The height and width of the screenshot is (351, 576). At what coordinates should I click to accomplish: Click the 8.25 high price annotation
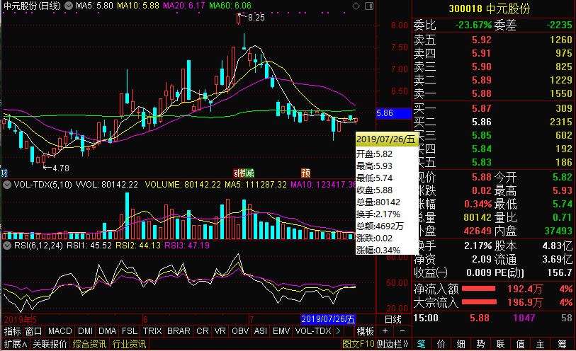pyautogui.click(x=256, y=17)
